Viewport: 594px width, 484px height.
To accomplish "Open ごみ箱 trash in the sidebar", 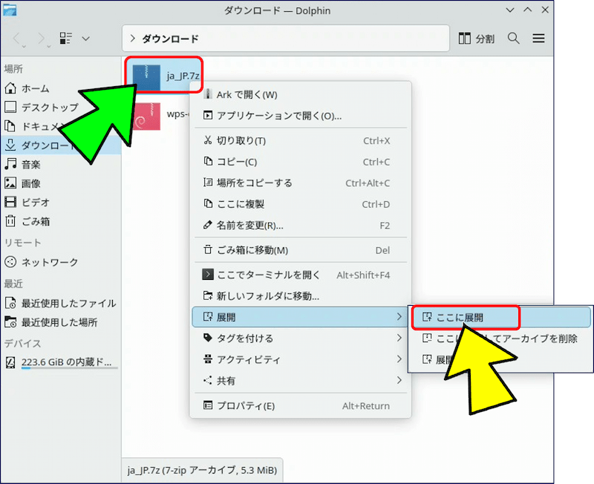I will (x=35, y=220).
